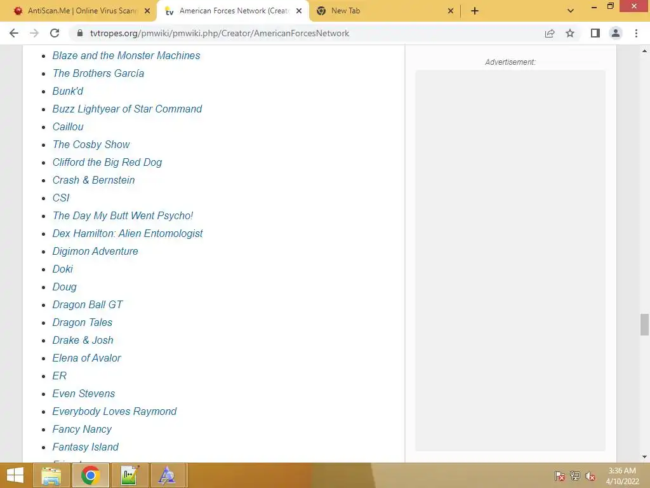The height and width of the screenshot is (488, 650).
Task: Share this page icon in address bar
Action: pyautogui.click(x=550, y=33)
